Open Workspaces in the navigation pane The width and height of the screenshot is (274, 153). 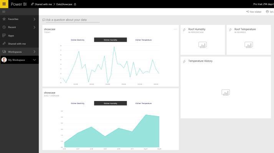coord(20,52)
